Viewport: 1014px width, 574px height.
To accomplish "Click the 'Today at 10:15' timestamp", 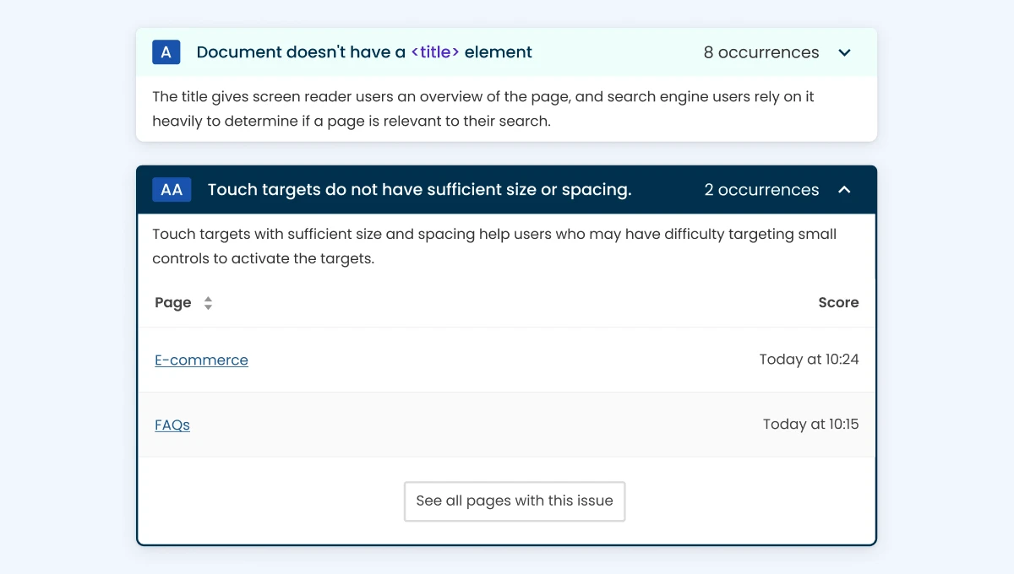I will point(810,425).
